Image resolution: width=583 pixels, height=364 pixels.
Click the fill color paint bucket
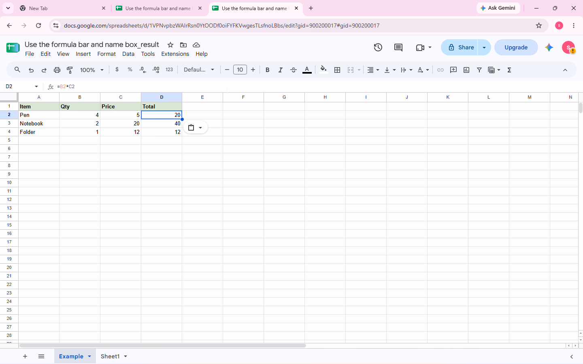point(323,70)
